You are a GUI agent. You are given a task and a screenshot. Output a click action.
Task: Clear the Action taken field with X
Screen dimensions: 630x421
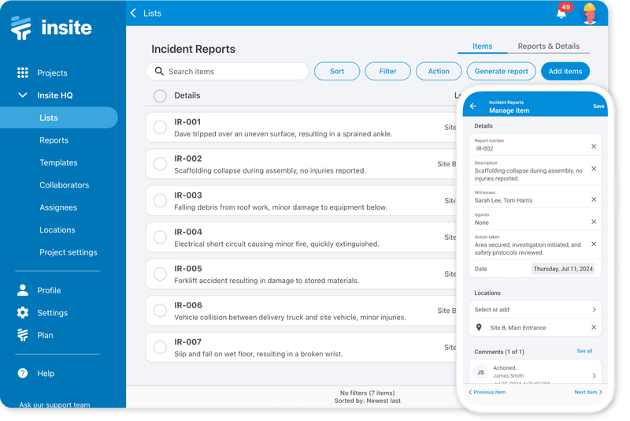pyautogui.click(x=594, y=244)
